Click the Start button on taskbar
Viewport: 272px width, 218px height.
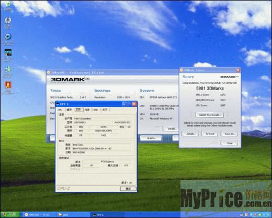10,215
